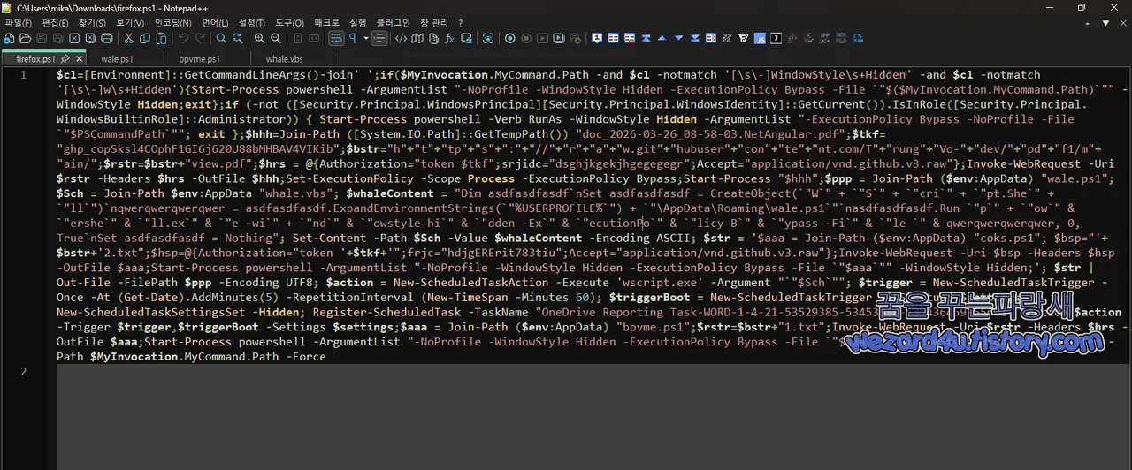Open the 인코딩(N) menu
The width and height of the screenshot is (1132, 470).
pyautogui.click(x=172, y=23)
